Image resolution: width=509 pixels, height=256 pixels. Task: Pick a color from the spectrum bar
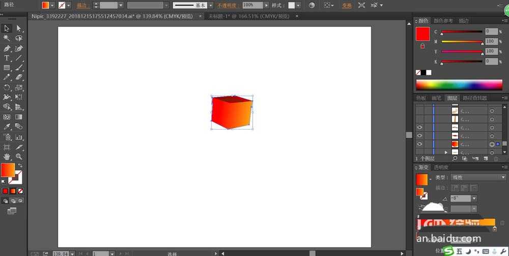pyautogui.click(x=459, y=85)
